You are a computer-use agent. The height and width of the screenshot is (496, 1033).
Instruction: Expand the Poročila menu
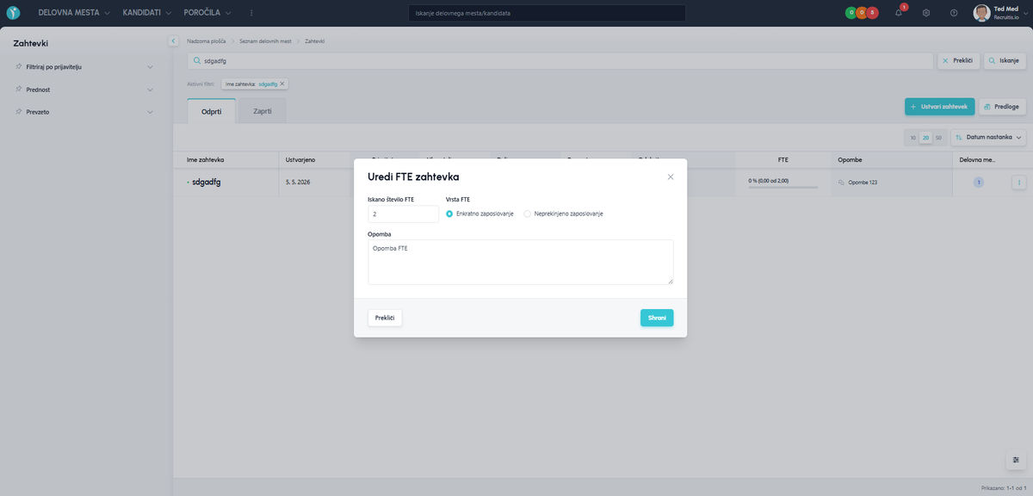[207, 13]
